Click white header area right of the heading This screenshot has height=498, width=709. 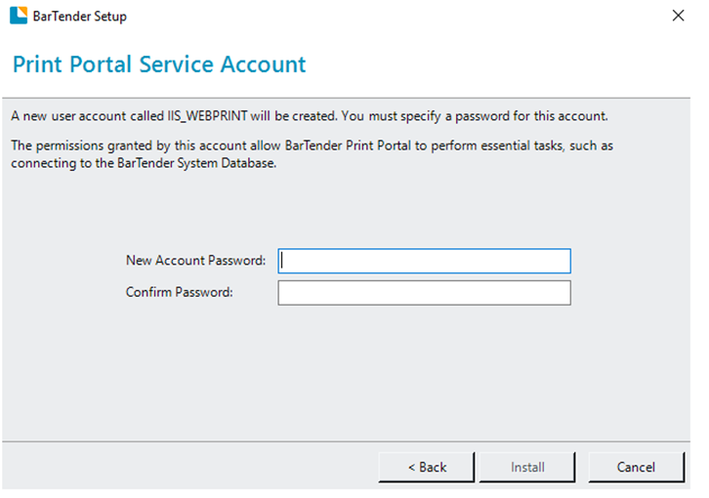[508, 65]
